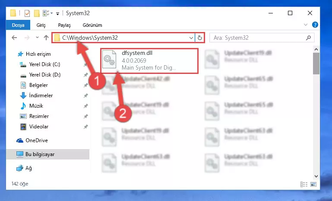The image size is (332, 201).
Task: Open the Dosya file menu
Action: coord(18,25)
